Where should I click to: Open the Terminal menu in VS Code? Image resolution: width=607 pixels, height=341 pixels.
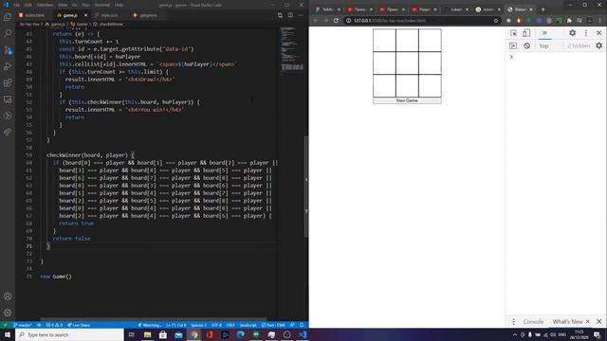(x=102, y=5)
